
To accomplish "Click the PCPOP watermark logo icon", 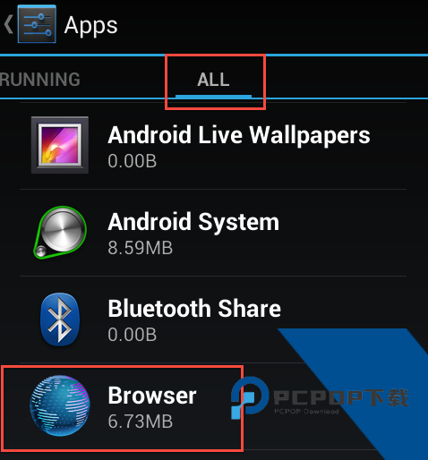I will 250,398.
